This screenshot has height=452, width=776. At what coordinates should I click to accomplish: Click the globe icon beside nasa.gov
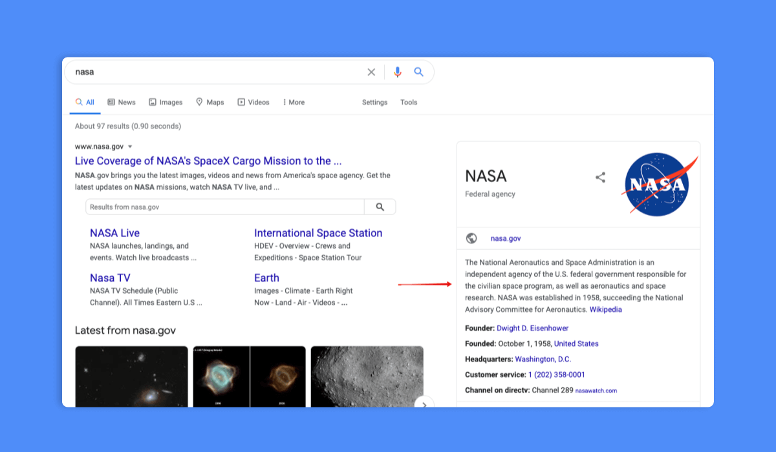(470, 238)
